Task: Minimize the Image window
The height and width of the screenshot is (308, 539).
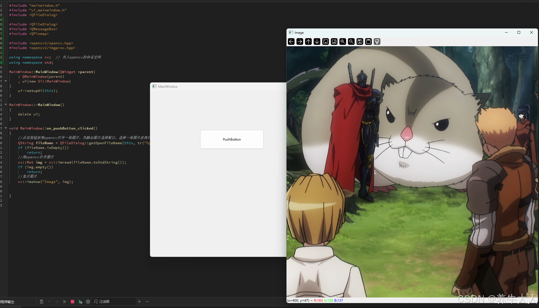Action: pos(506,32)
